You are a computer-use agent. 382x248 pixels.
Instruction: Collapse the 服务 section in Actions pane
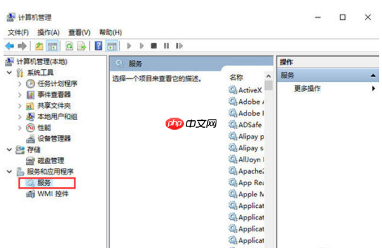pyautogui.click(x=372, y=76)
